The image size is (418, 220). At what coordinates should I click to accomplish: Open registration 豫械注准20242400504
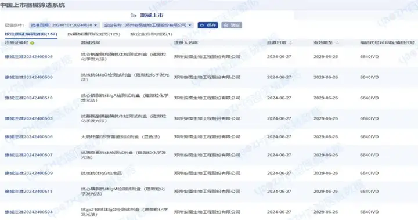pyautogui.click(x=29, y=212)
